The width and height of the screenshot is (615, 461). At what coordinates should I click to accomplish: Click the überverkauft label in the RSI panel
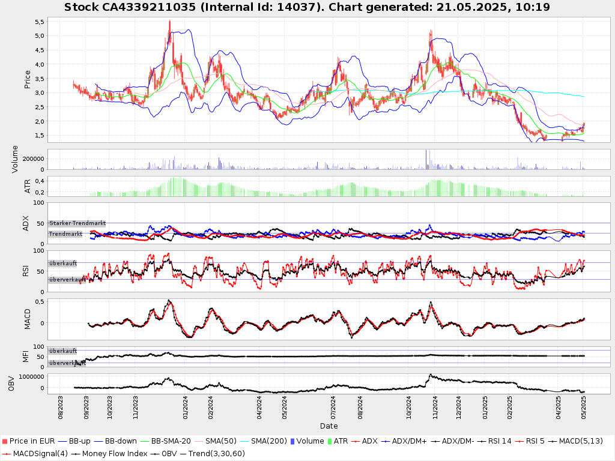pyautogui.click(x=67, y=280)
